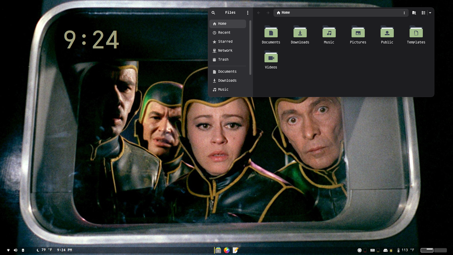Open Music bookmark in the sidebar
This screenshot has width=453, height=255.
(228, 90)
